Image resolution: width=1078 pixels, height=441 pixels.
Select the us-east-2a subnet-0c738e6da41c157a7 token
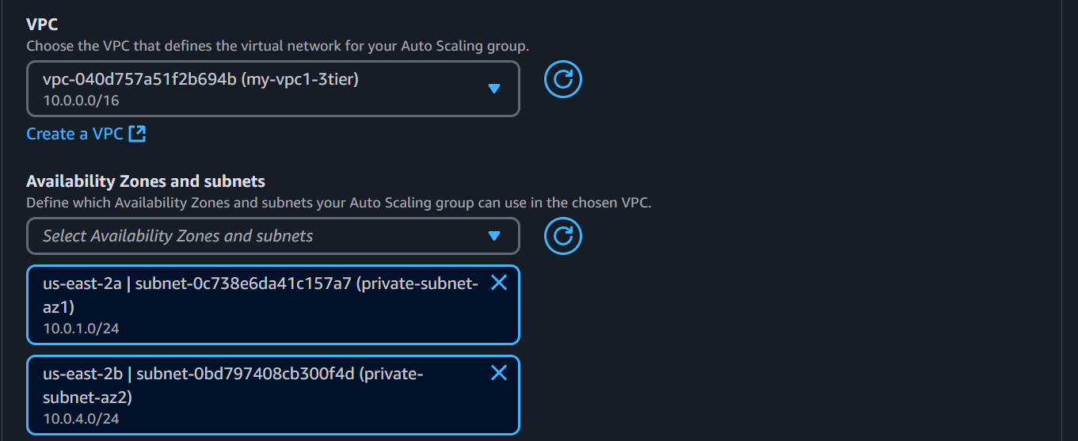pos(273,305)
